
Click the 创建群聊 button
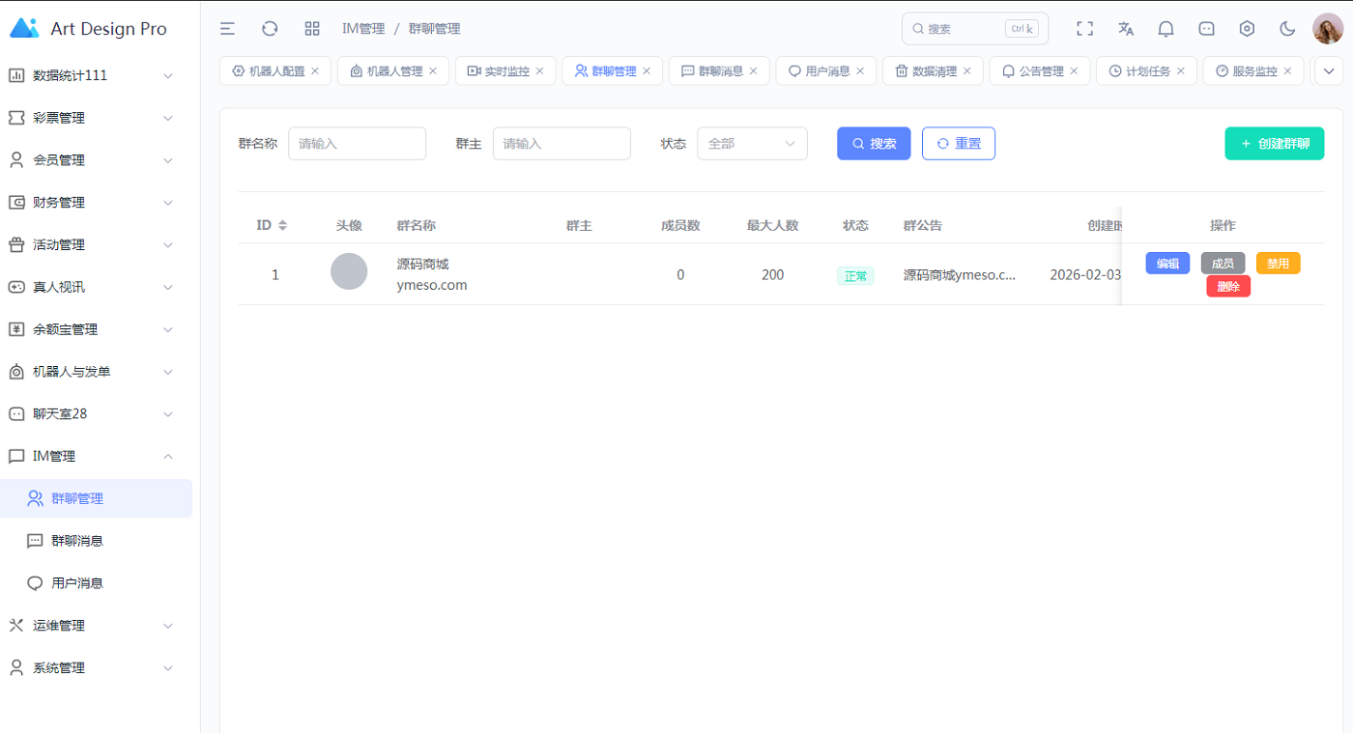(x=1274, y=144)
